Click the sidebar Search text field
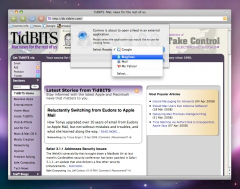Screen dimensions: 240x189 click(21, 87)
